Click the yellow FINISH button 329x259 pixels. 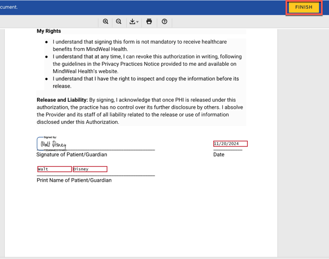pos(304,7)
